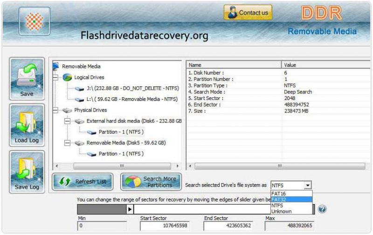
Task: Open the Load Log icon button
Action: tap(27, 126)
